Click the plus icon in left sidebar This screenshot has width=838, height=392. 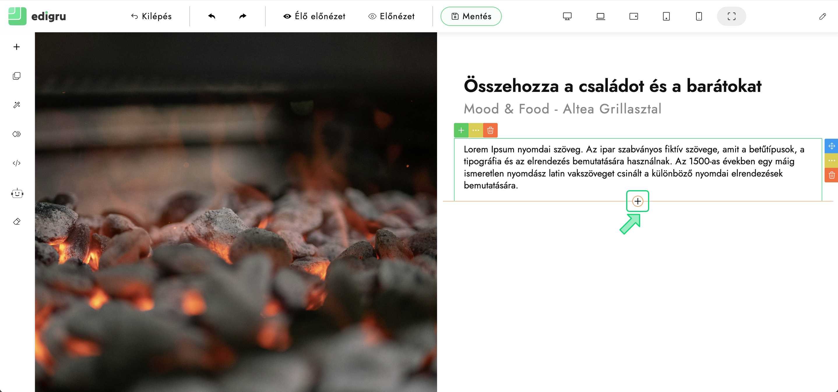pyautogui.click(x=17, y=47)
